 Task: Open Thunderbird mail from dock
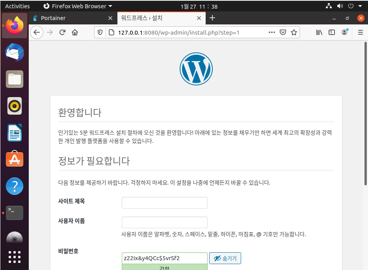pyautogui.click(x=15, y=52)
